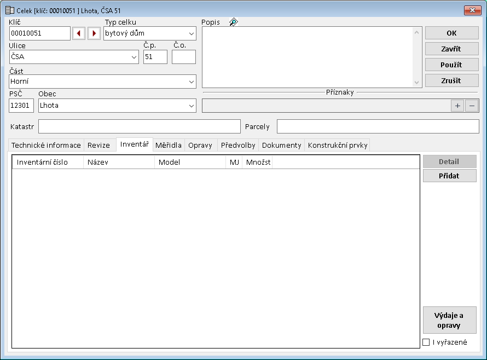Open the Měřidla tab
487x360 pixels.
coord(169,145)
